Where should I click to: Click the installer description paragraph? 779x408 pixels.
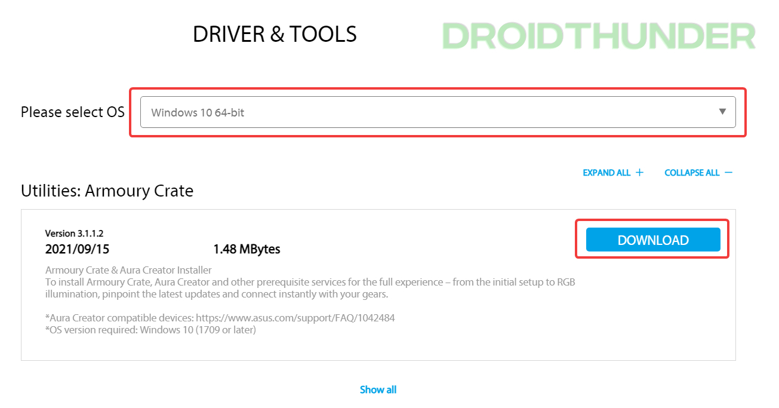310,289
